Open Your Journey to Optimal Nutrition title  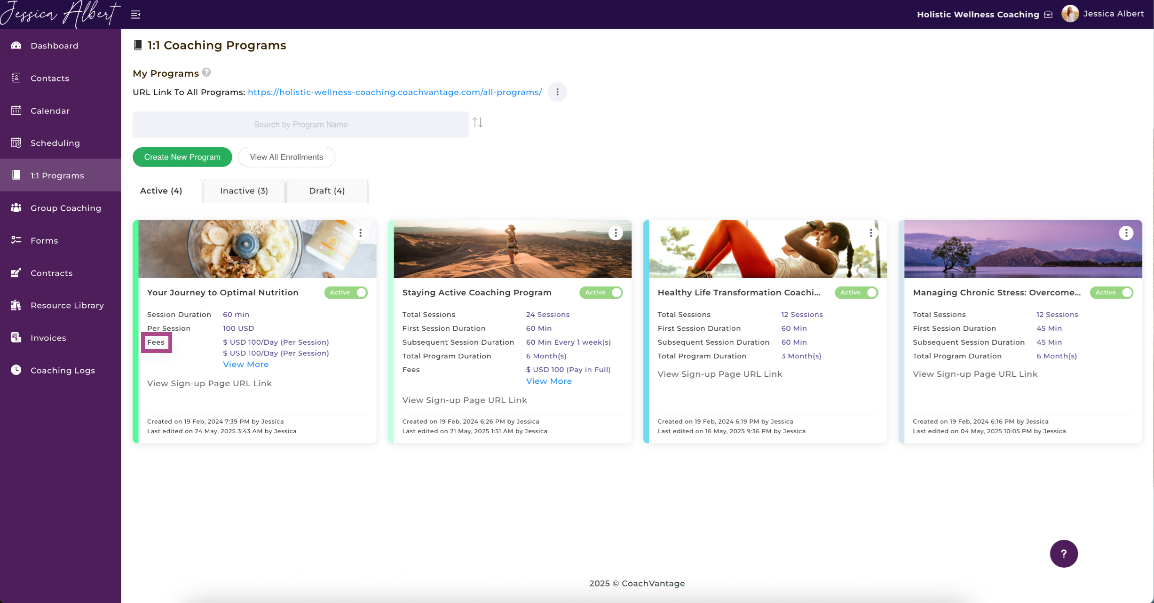coord(223,293)
